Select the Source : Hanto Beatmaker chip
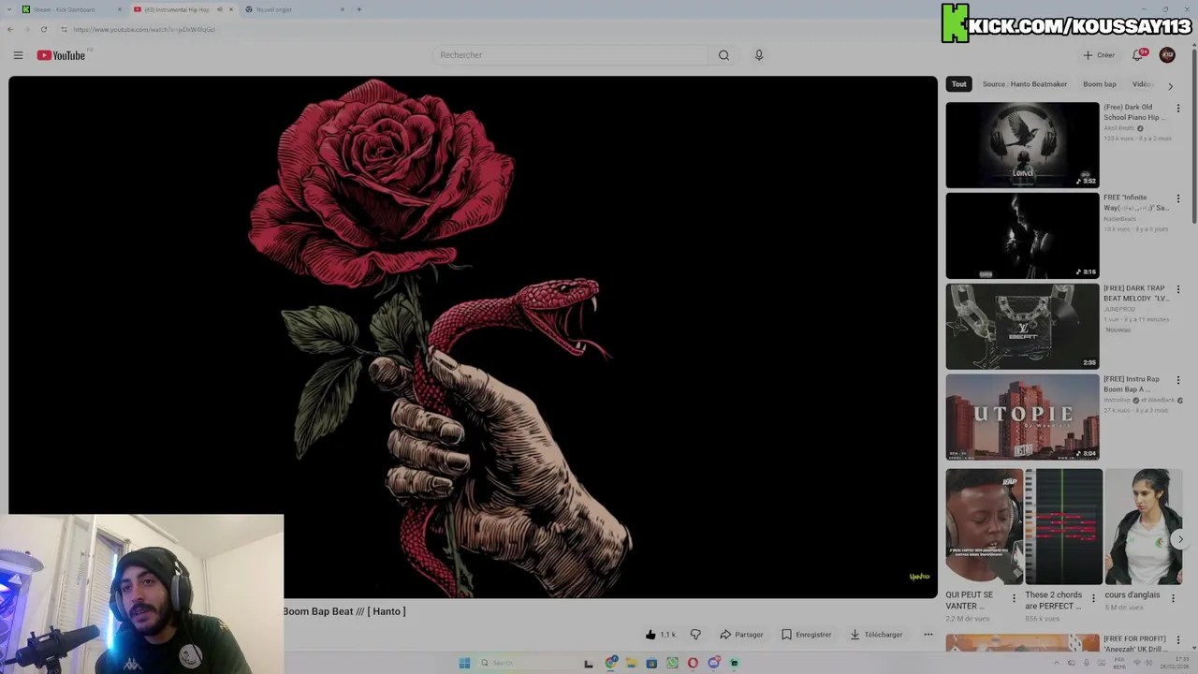 coord(1025,84)
